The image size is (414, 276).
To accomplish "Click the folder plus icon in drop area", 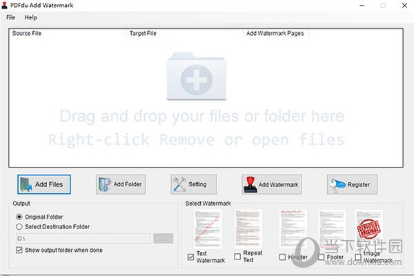I will [x=197, y=77].
